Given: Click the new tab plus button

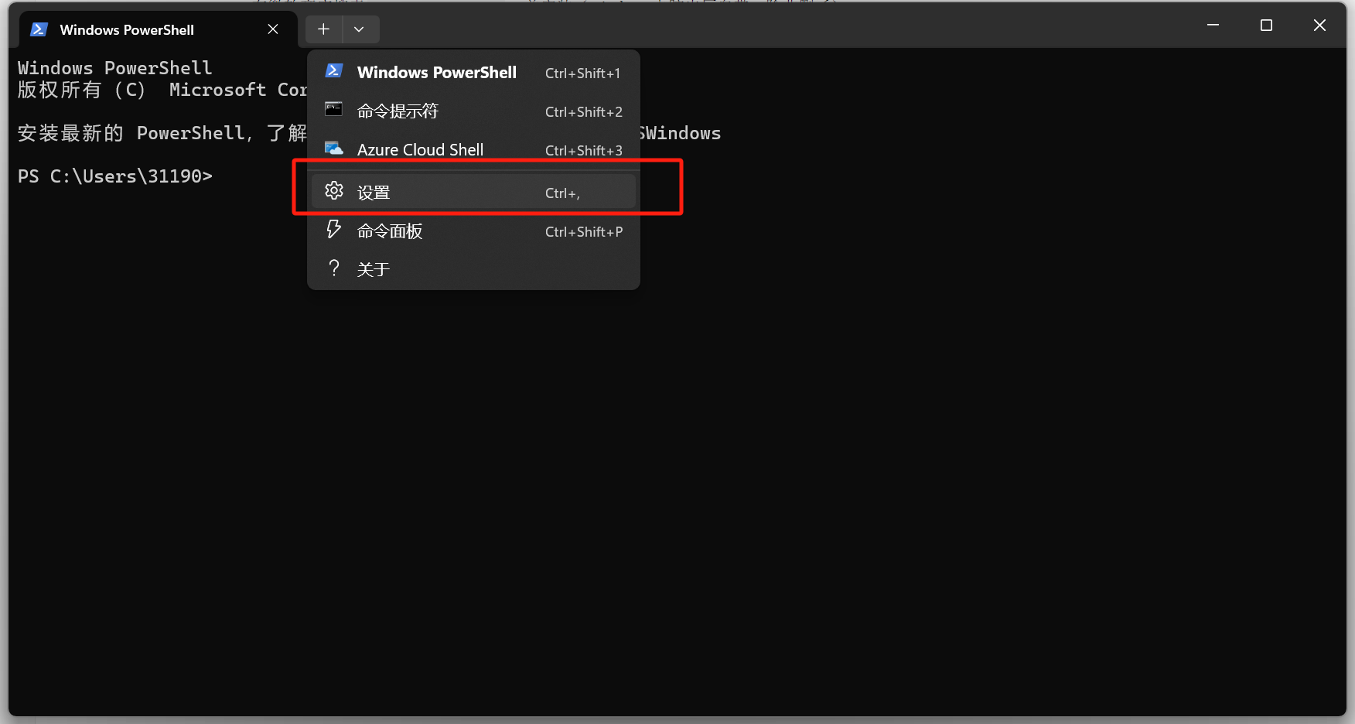Looking at the screenshot, I should (x=323, y=29).
